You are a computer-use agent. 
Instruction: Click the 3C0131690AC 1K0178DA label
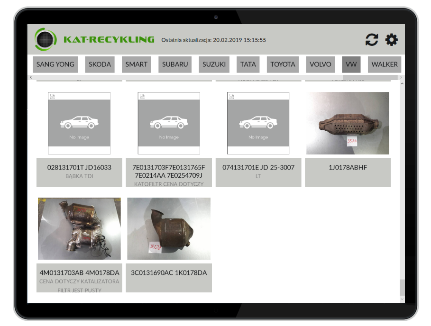pos(169,273)
